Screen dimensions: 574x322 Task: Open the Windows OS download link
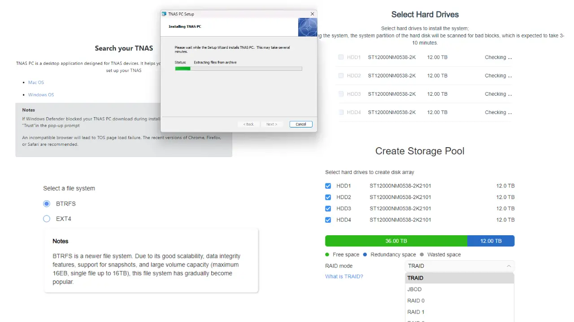[41, 94]
